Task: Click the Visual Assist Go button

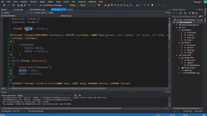Action: click(168, 13)
